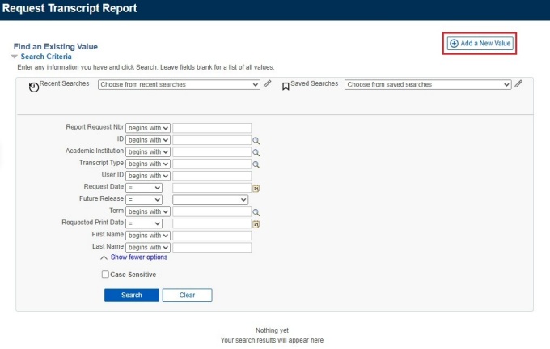Click the Last Name input field
Screen dimensions: 550x349
[212, 248]
